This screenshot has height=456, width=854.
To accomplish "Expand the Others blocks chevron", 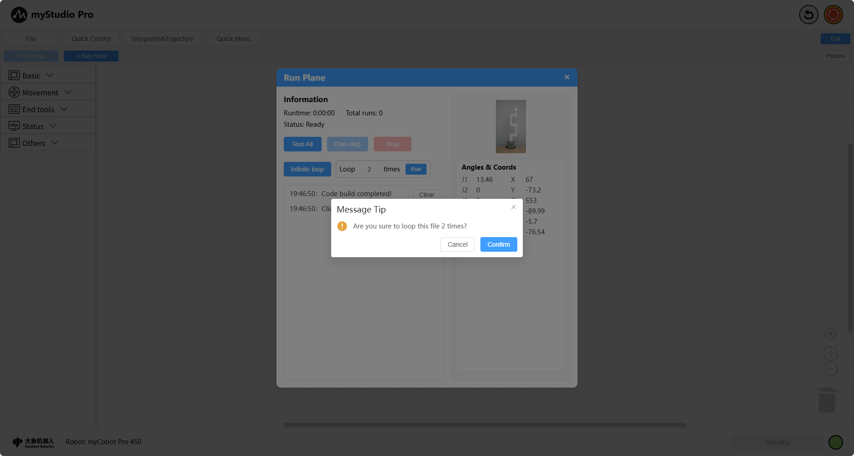I will (55, 143).
